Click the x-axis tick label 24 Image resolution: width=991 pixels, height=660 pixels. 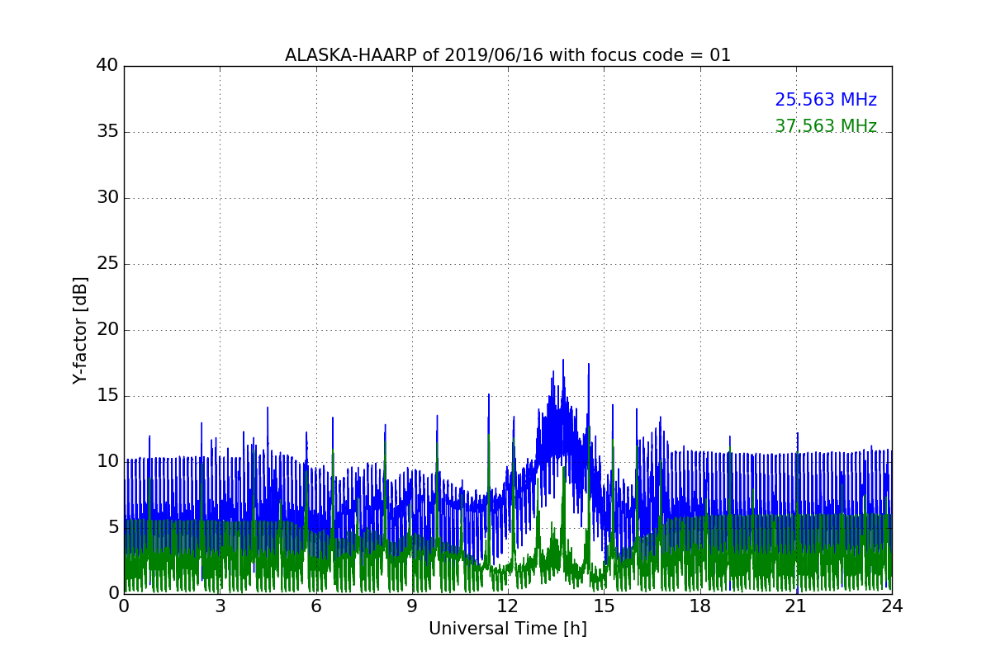click(892, 606)
